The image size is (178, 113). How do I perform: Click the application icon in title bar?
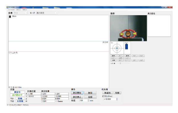[7, 7]
